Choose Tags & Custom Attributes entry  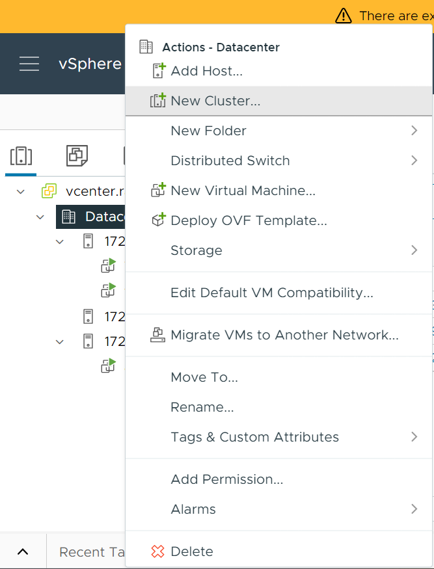278,437
